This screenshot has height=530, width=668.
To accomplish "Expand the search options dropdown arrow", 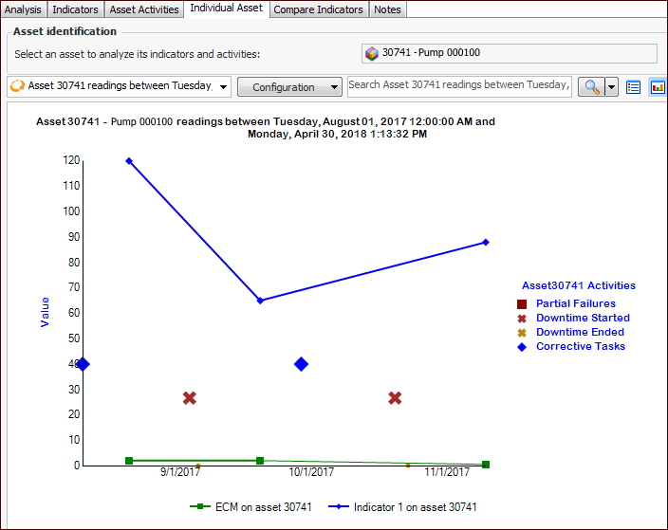I will coord(611,87).
